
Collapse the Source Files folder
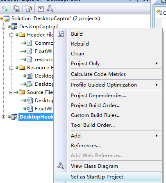click(x=11, y=92)
